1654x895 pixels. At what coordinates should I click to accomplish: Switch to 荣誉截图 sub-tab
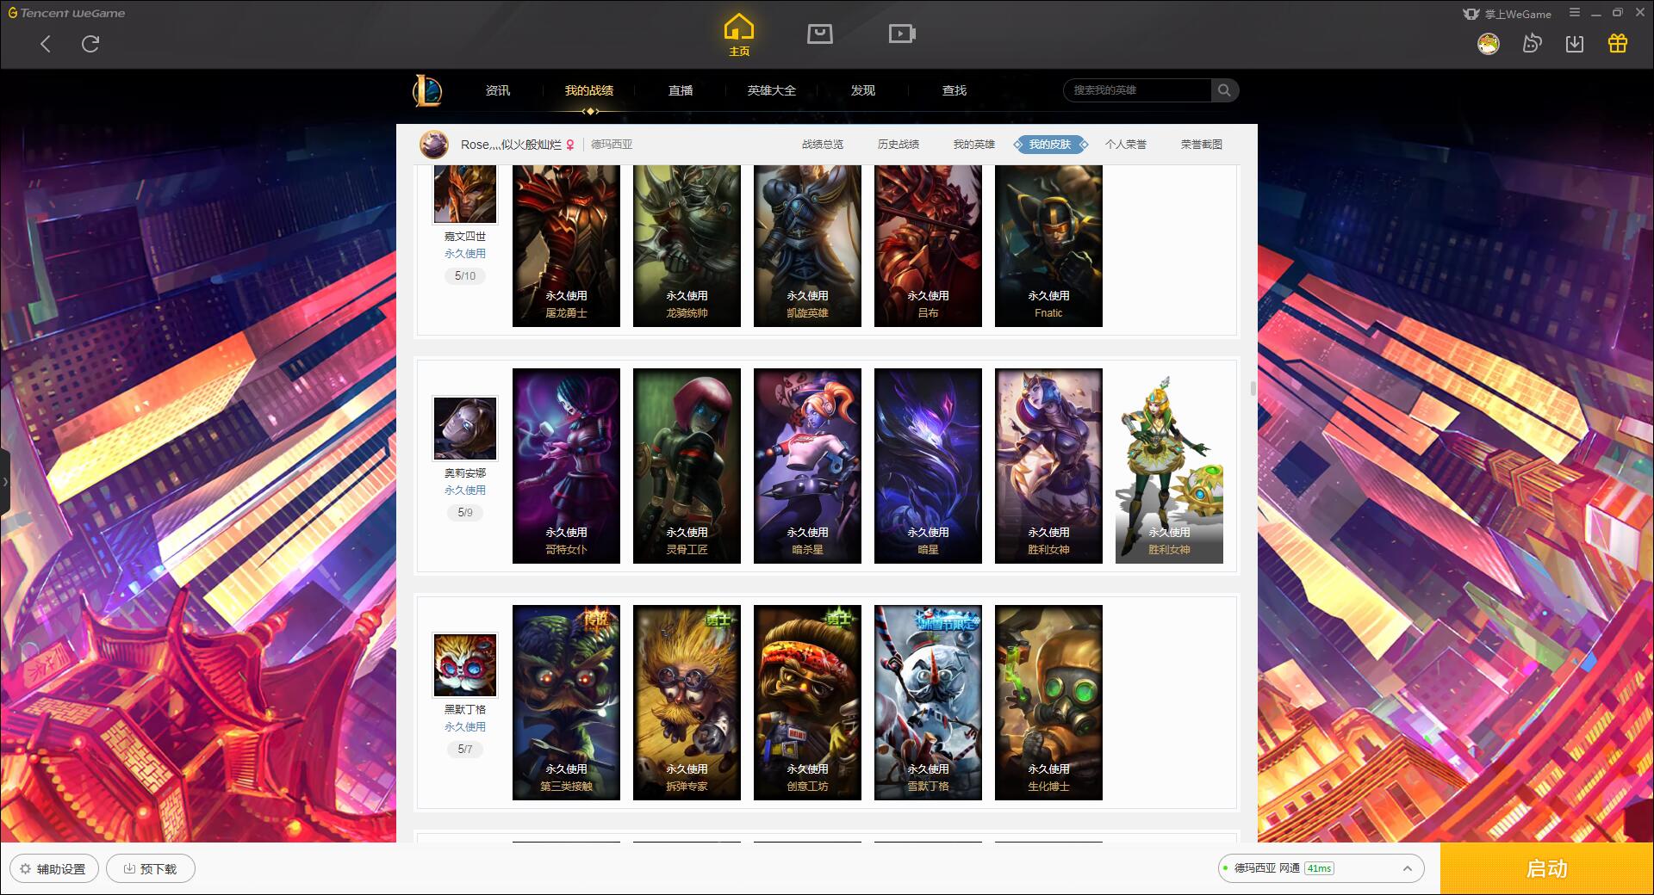point(1202,145)
